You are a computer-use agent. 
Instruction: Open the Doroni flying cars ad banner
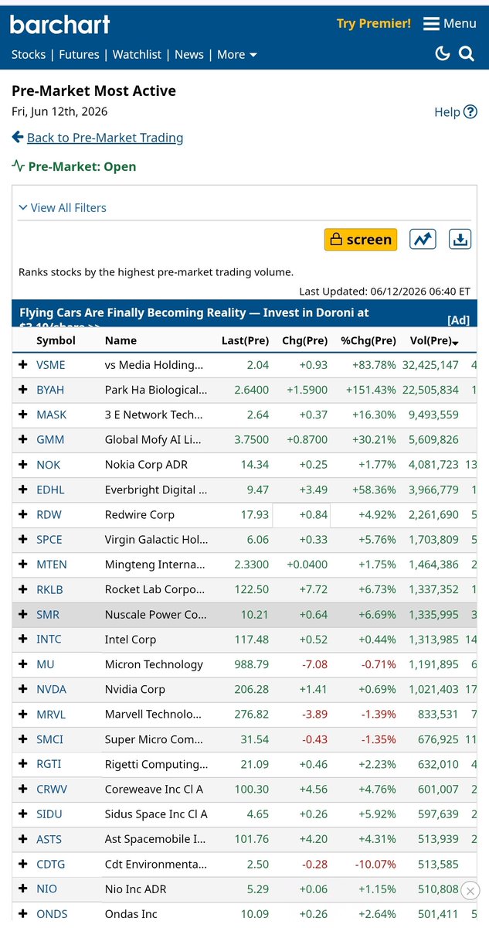pos(244,313)
